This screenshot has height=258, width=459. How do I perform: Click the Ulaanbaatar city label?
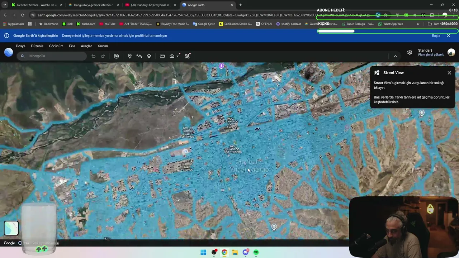pyautogui.click(x=250, y=166)
